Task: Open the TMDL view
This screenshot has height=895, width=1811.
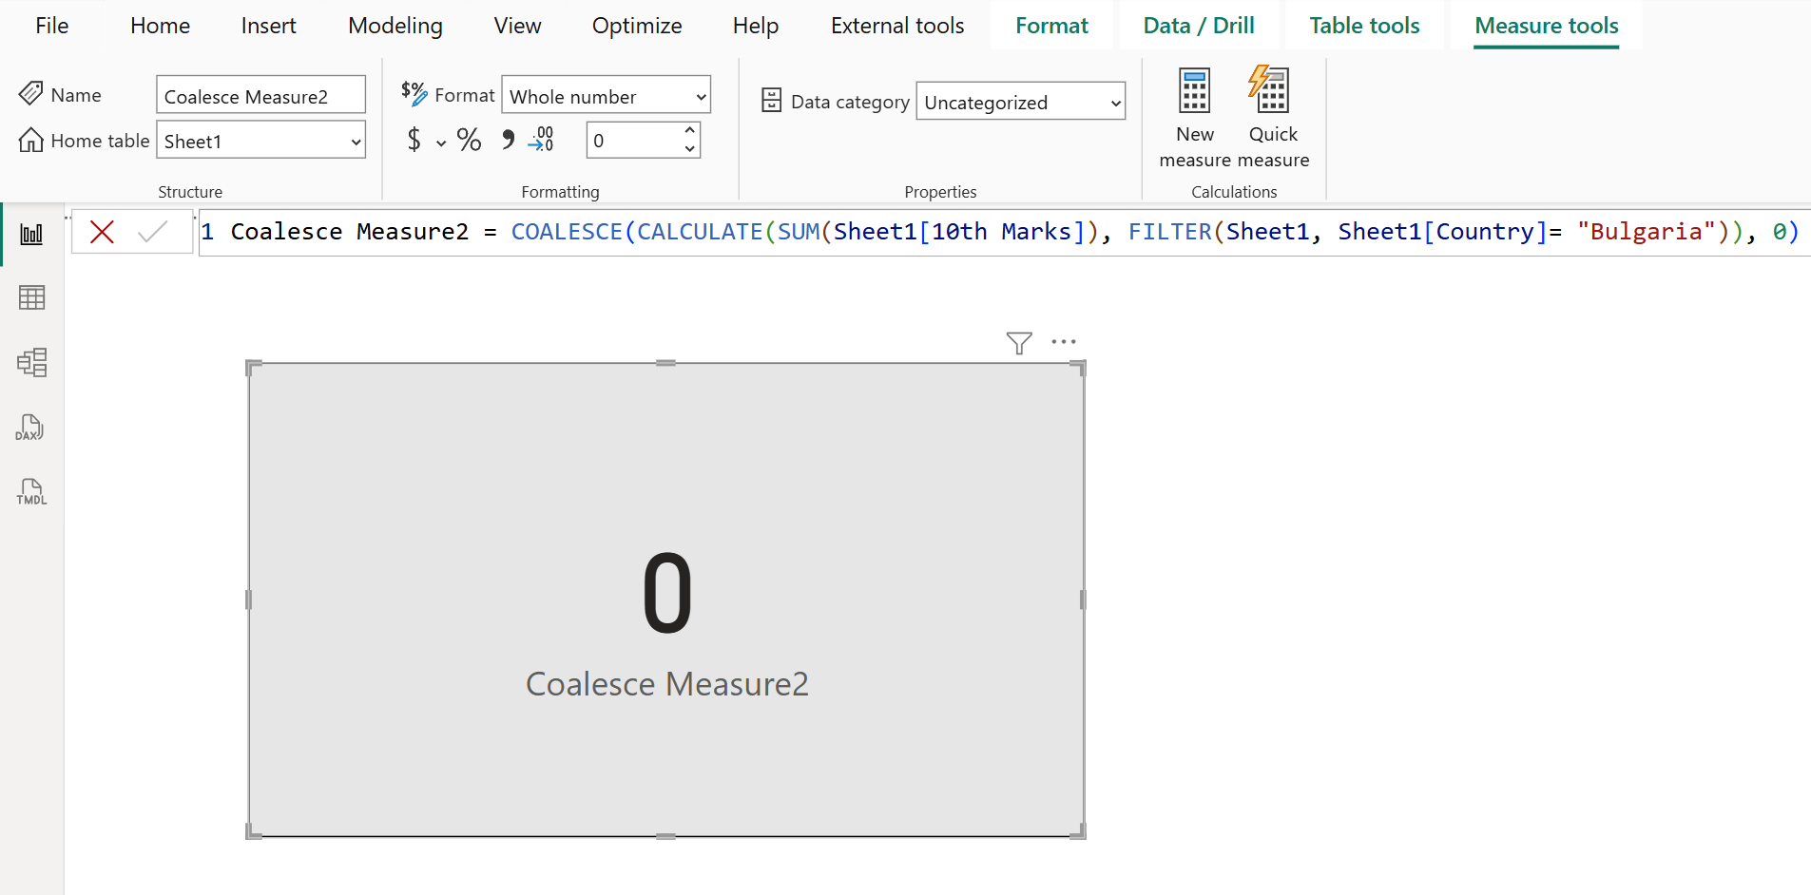Action: (31, 491)
